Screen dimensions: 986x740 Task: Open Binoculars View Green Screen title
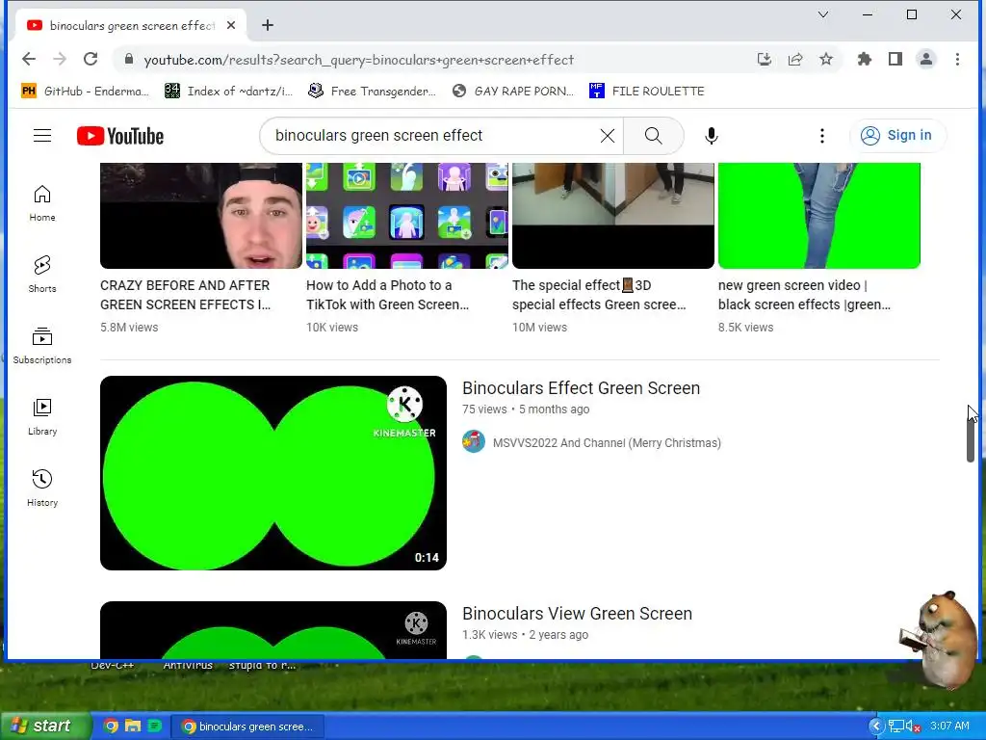pos(578,614)
